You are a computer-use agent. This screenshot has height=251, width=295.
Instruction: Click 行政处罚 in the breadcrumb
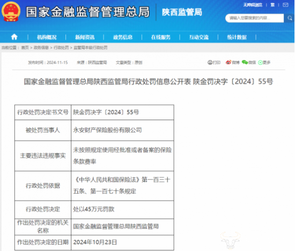tap(61, 48)
